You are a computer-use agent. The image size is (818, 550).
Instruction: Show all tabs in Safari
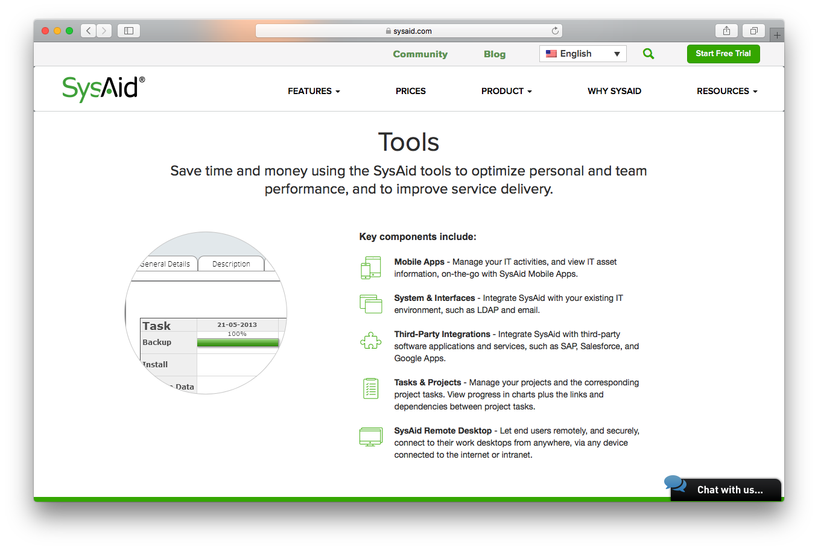point(753,31)
